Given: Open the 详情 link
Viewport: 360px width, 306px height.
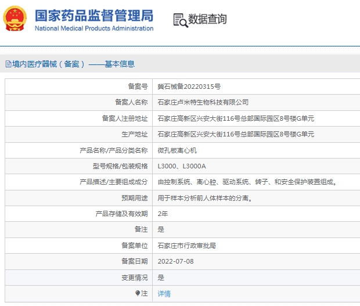Looking at the screenshot, I should pyautogui.click(x=164, y=294).
